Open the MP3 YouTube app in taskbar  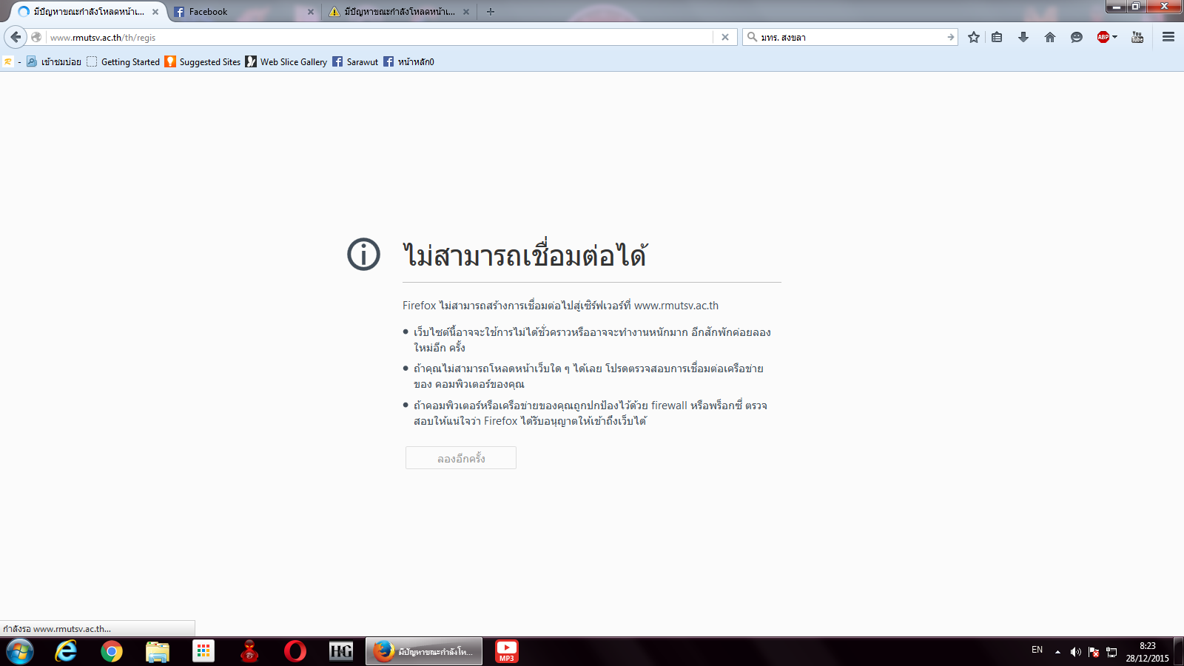pyautogui.click(x=507, y=652)
